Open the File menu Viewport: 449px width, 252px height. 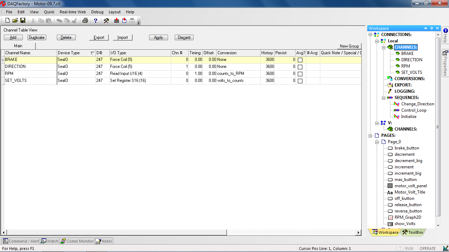tap(9, 12)
